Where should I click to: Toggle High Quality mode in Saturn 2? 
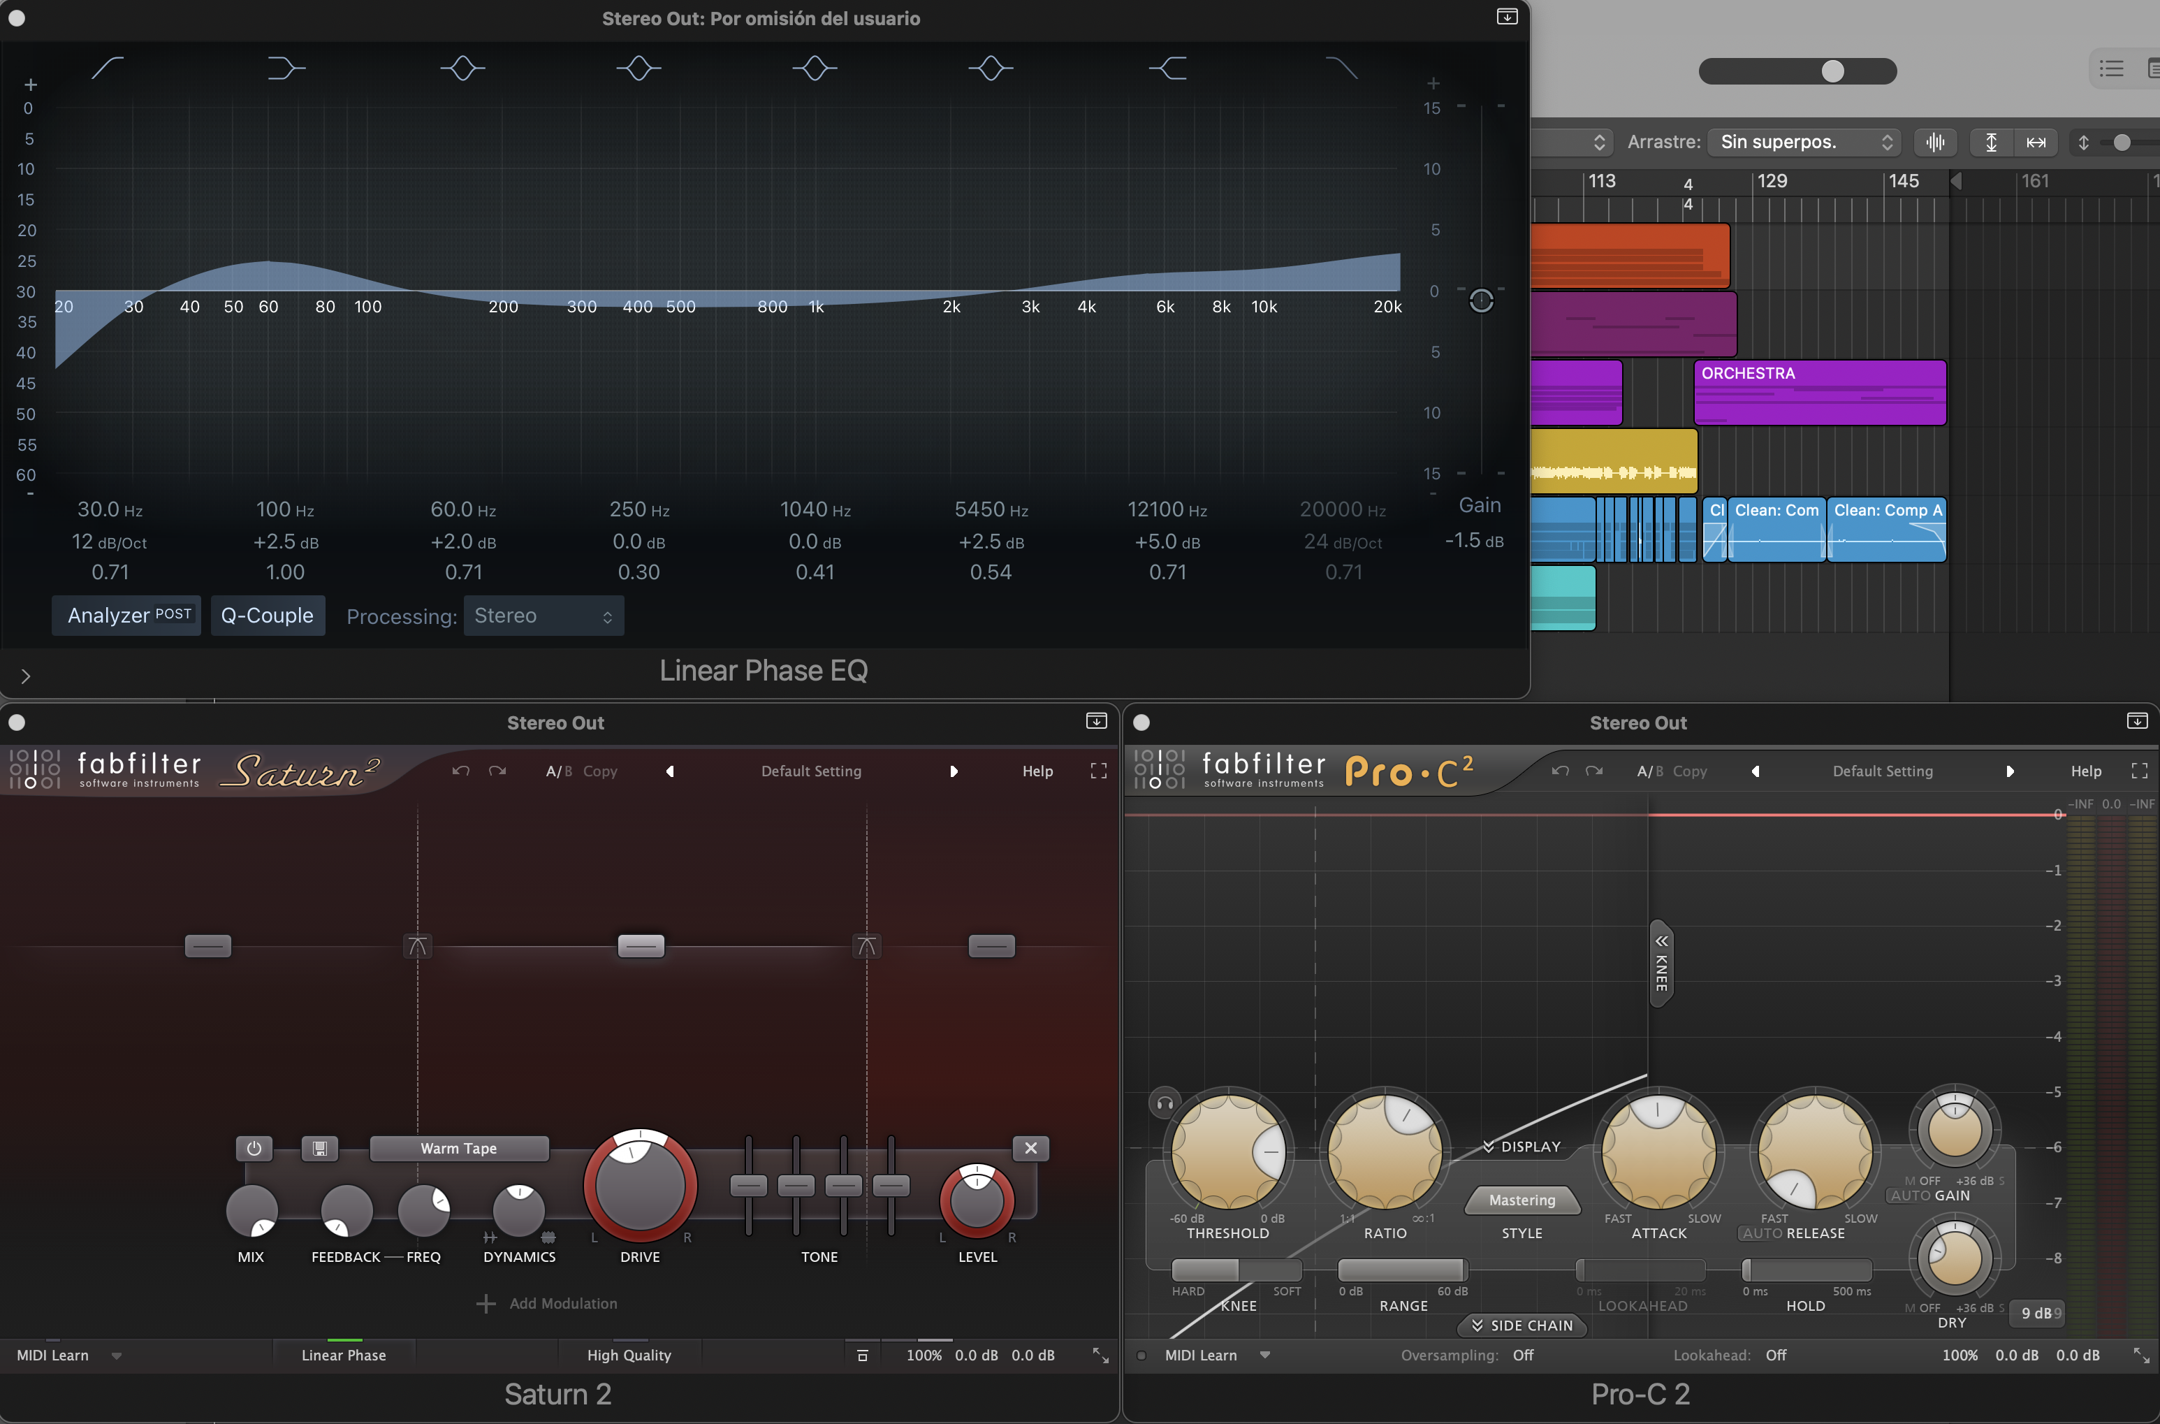tap(629, 1355)
